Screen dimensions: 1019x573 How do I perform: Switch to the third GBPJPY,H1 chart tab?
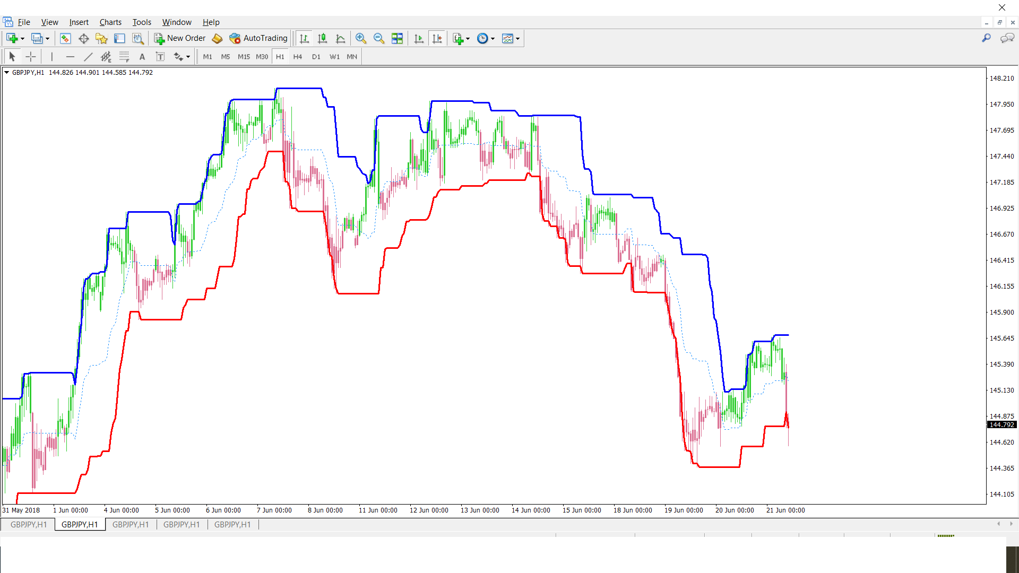(131, 525)
